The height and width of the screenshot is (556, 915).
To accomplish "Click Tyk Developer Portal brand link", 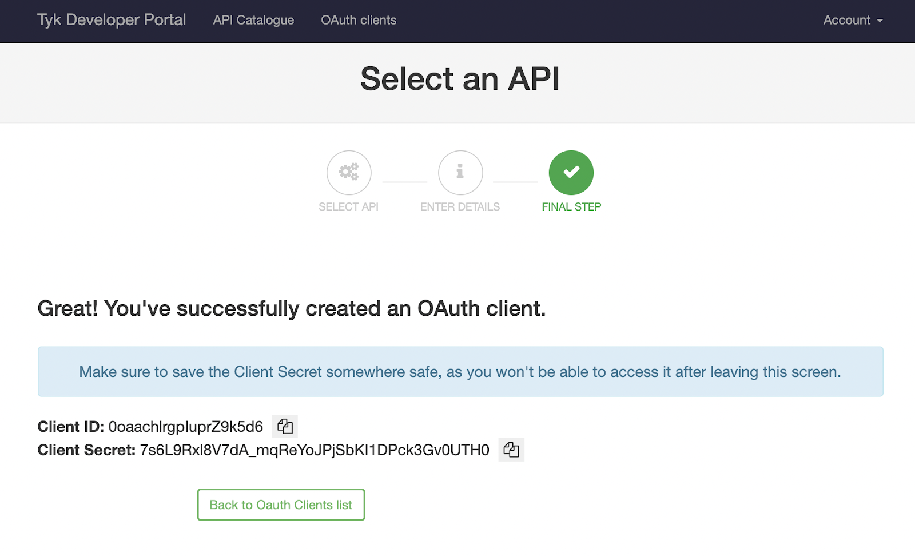I will tap(112, 20).
